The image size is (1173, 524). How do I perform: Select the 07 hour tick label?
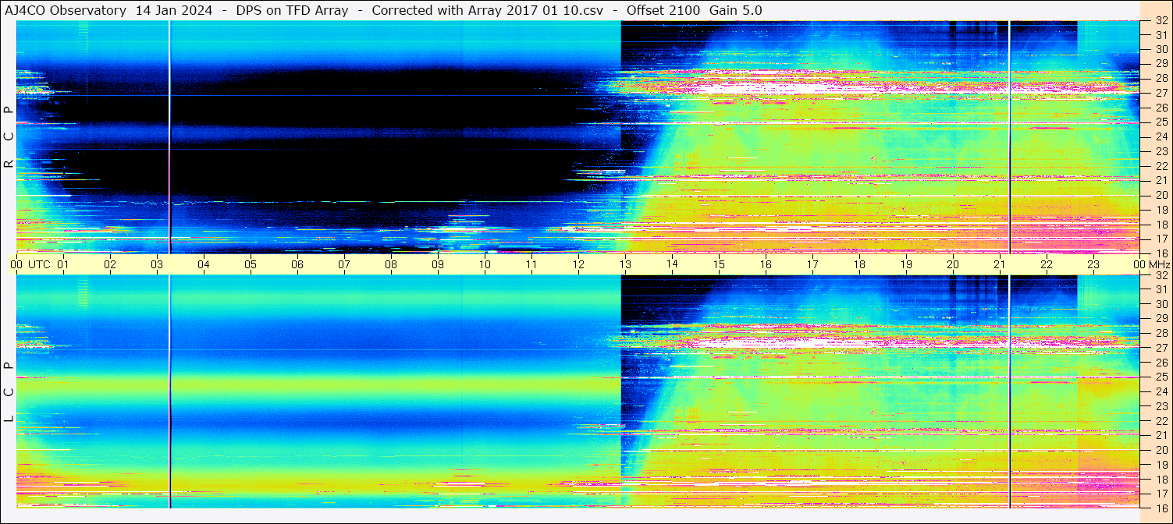coord(344,264)
